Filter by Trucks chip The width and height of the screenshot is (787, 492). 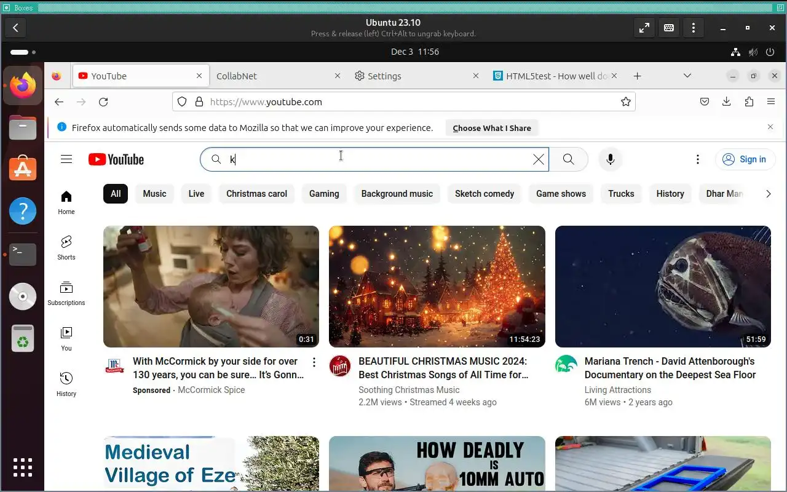point(621,194)
